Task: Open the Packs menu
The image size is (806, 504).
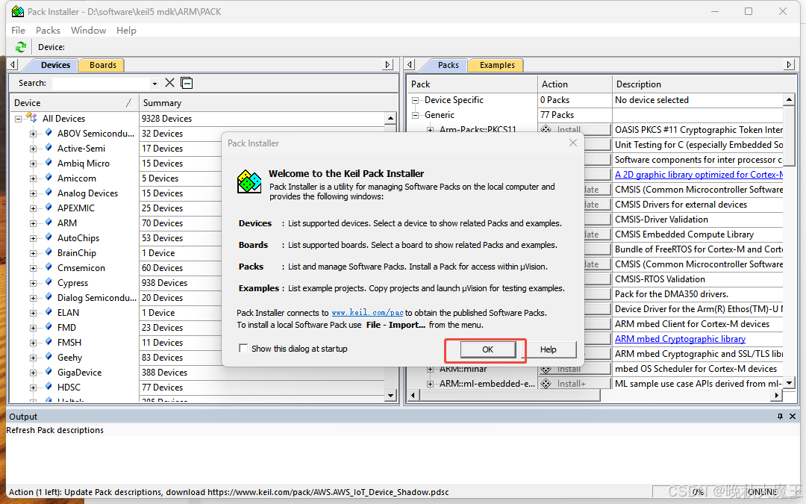Action: [48, 31]
